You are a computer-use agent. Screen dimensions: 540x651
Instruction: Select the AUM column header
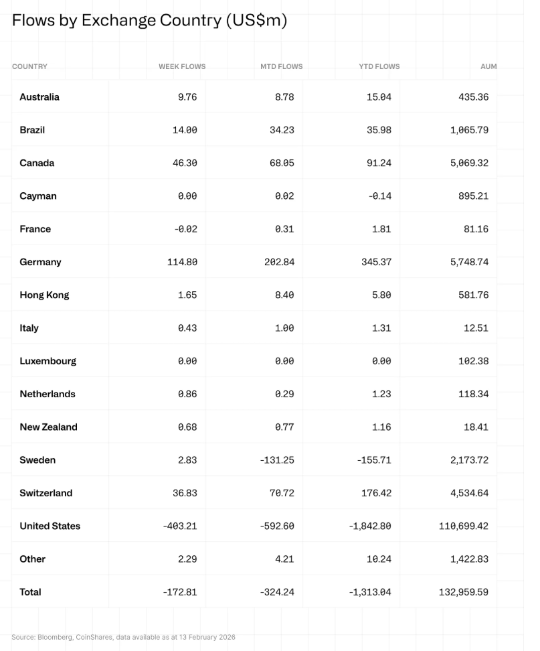[x=488, y=66]
